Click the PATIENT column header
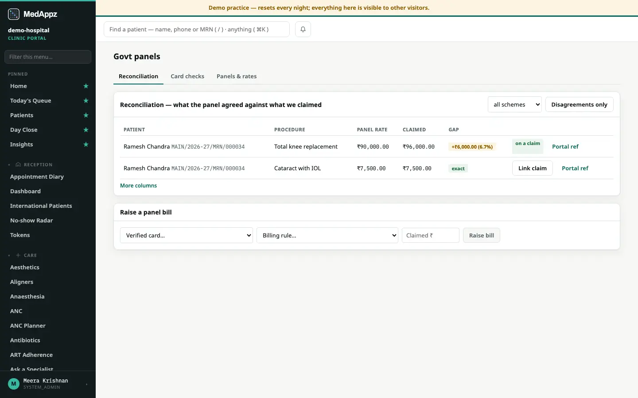Viewport: 638px width, 398px height. (x=134, y=130)
